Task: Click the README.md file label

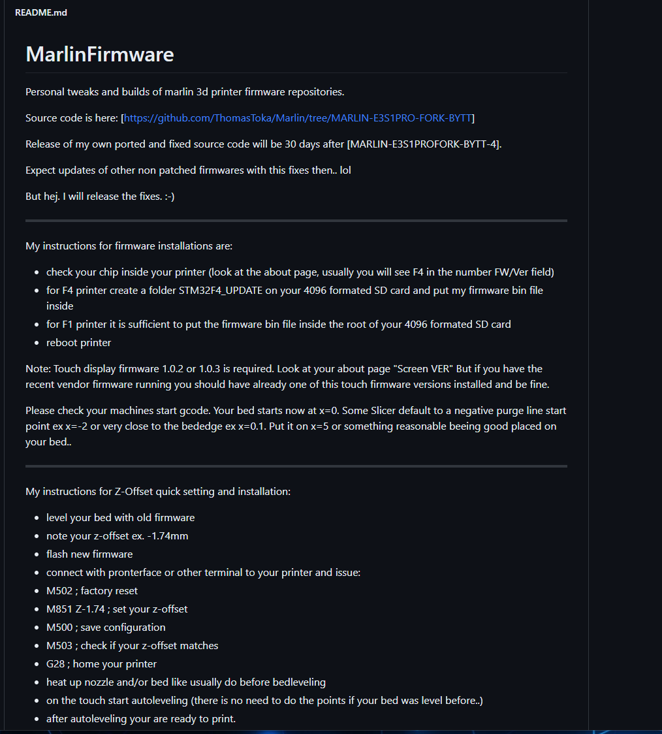Action: click(x=41, y=12)
